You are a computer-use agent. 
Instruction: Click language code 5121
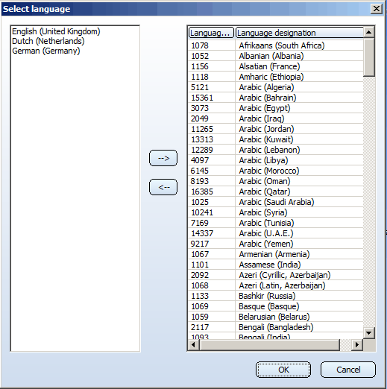point(200,87)
